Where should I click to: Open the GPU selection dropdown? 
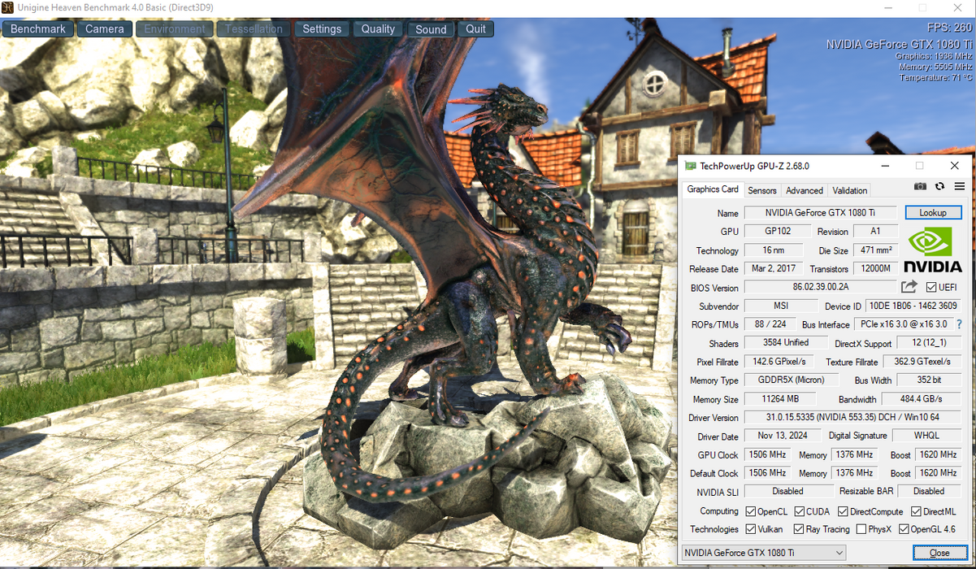tap(763, 553)
